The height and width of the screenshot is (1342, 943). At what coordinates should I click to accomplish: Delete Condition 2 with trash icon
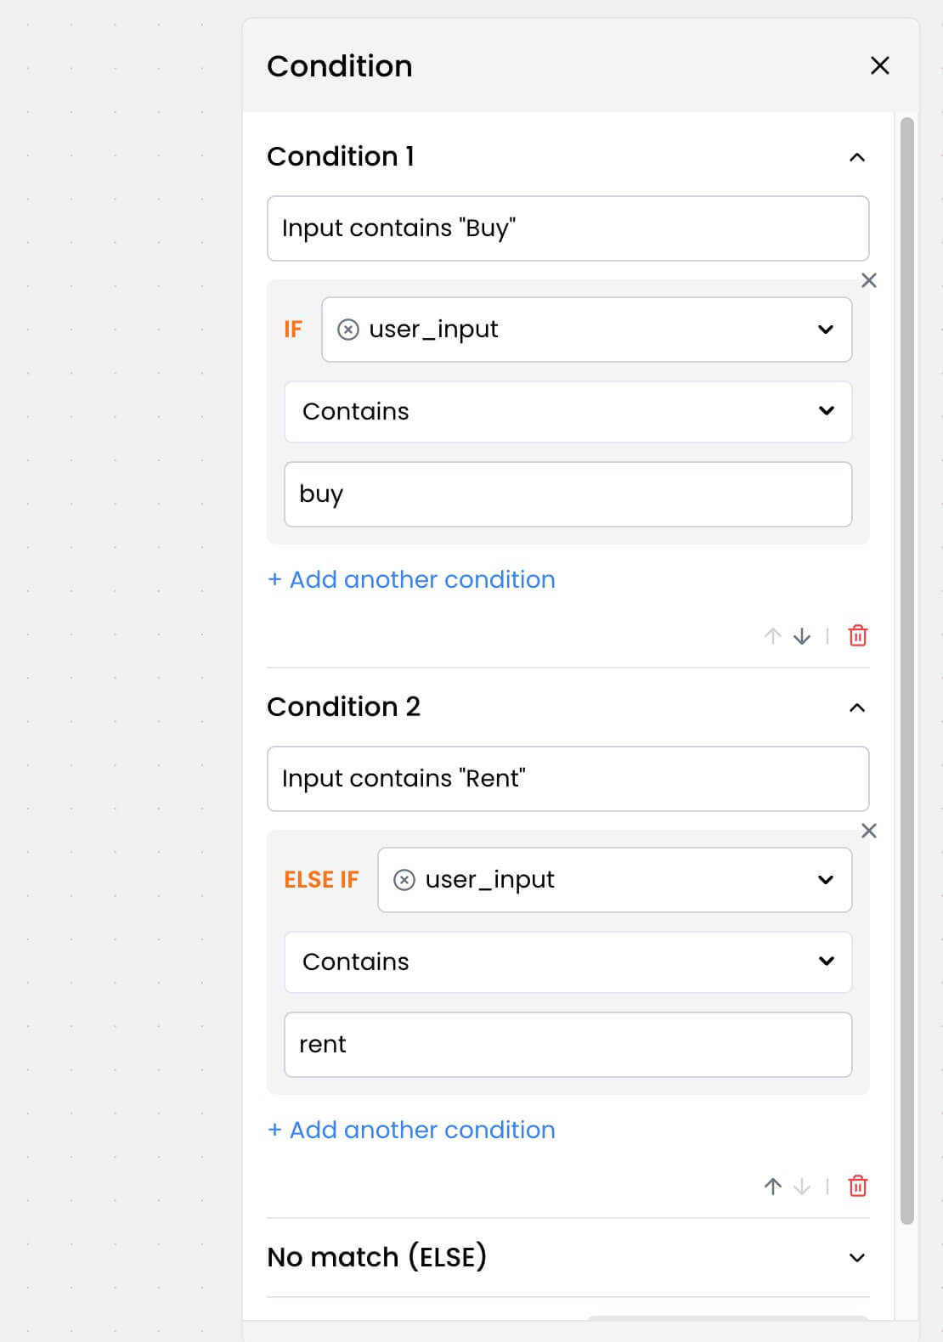(858, 1186)
